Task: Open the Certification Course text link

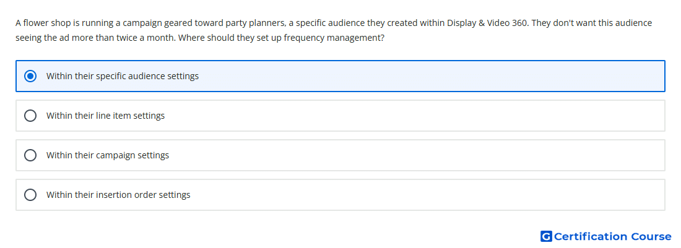Action: (x=613, y=236)
